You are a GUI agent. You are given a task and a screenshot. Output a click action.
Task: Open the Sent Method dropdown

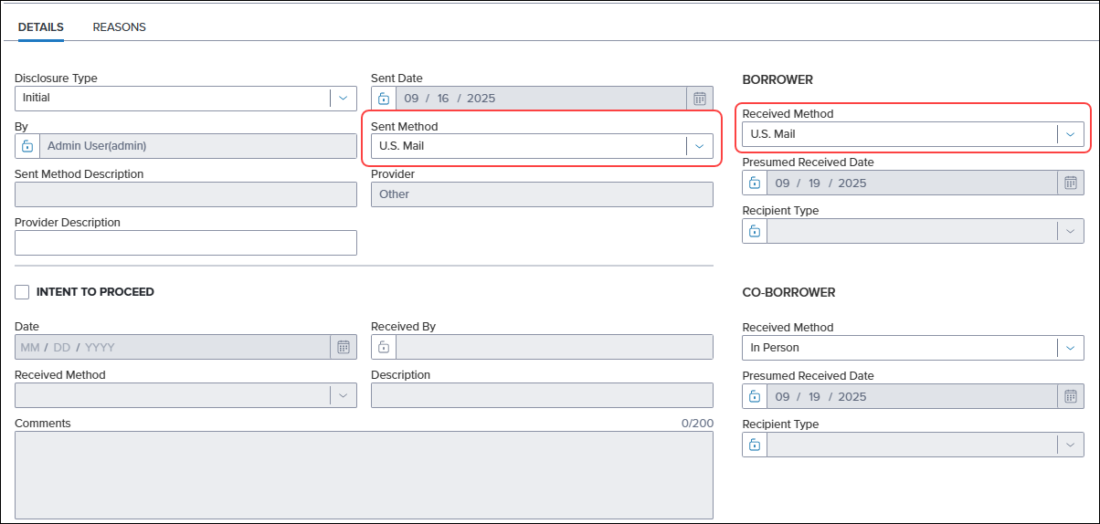pyautogui.click(x=699, y=146)
